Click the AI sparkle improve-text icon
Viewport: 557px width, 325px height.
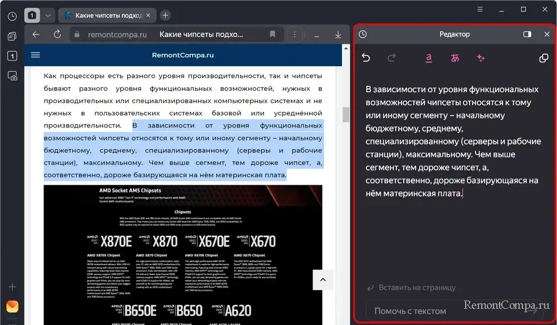click(481, 58)
